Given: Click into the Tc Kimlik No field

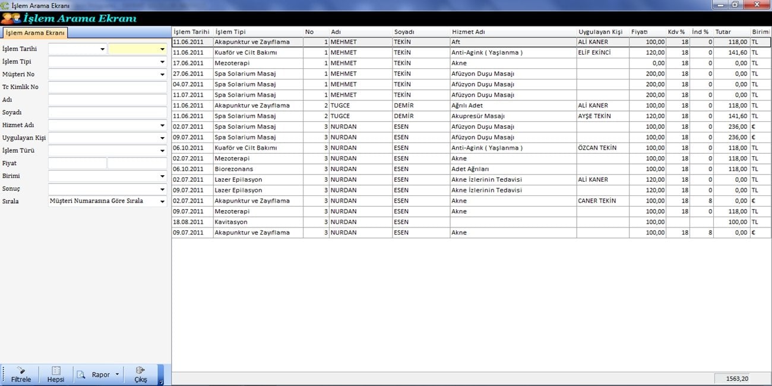Looking at the screenshot, I should tap(107, 87).
